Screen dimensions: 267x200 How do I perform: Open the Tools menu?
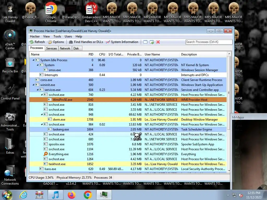[x=57, y=36]
